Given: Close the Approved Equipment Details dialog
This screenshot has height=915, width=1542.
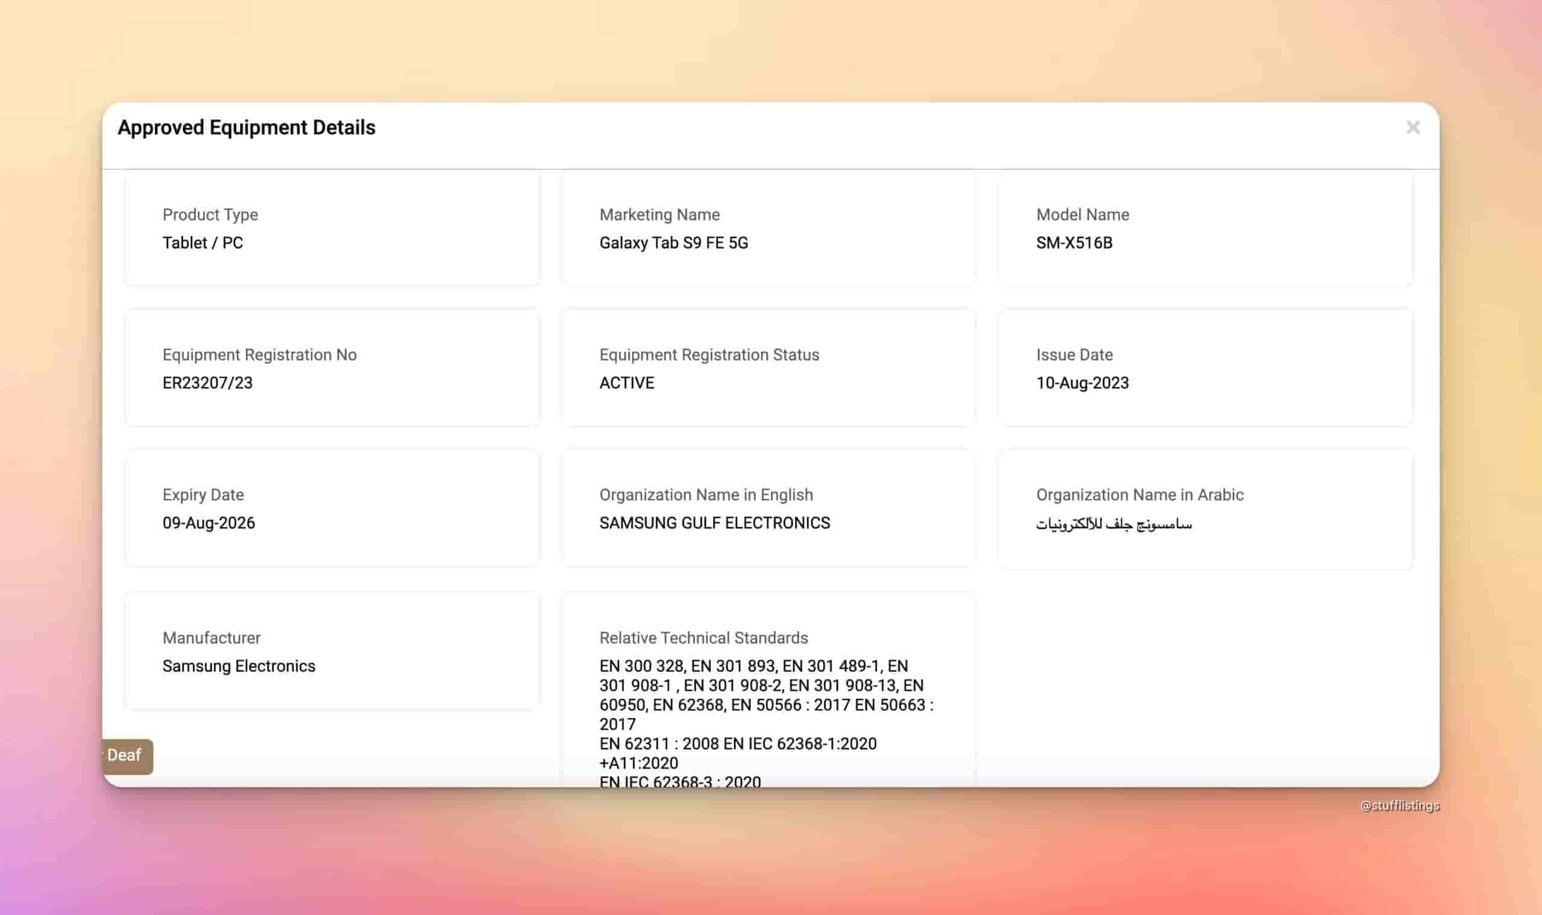Looking at the screenshot, I should point(1412,128).
